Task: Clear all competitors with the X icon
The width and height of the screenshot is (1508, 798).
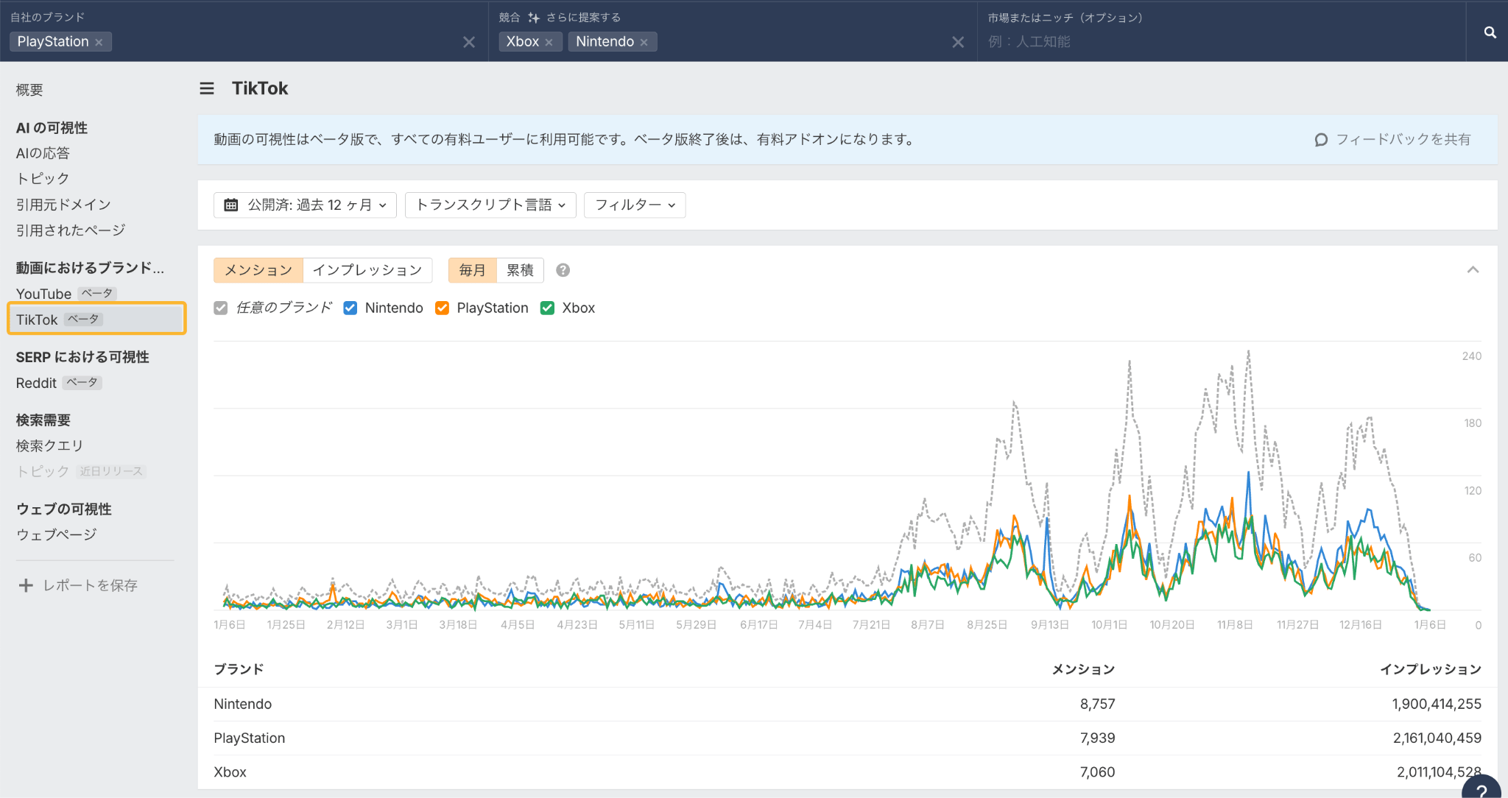Action: (x=958, y=43)
